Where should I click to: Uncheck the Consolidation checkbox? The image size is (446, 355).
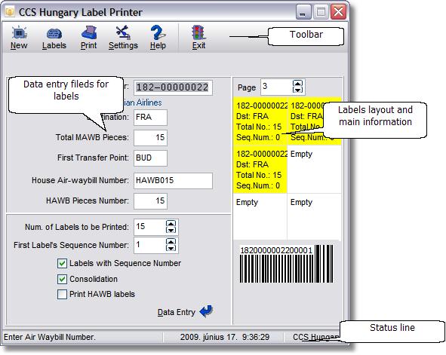(62, 279)
